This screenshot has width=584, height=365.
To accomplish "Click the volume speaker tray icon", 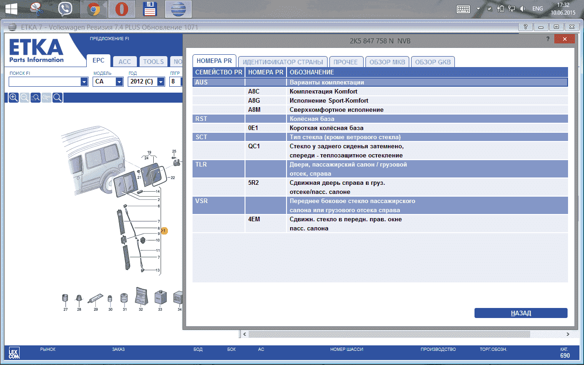I will pyautogui.click(x=522, y=9).
